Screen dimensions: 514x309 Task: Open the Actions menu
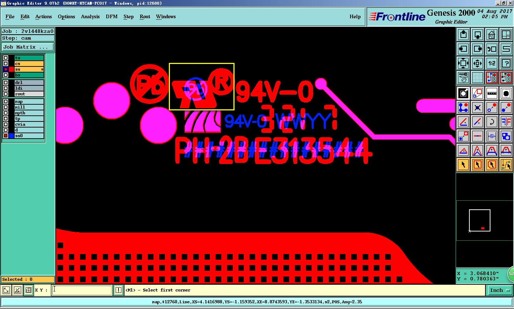(x=44, y=16)
